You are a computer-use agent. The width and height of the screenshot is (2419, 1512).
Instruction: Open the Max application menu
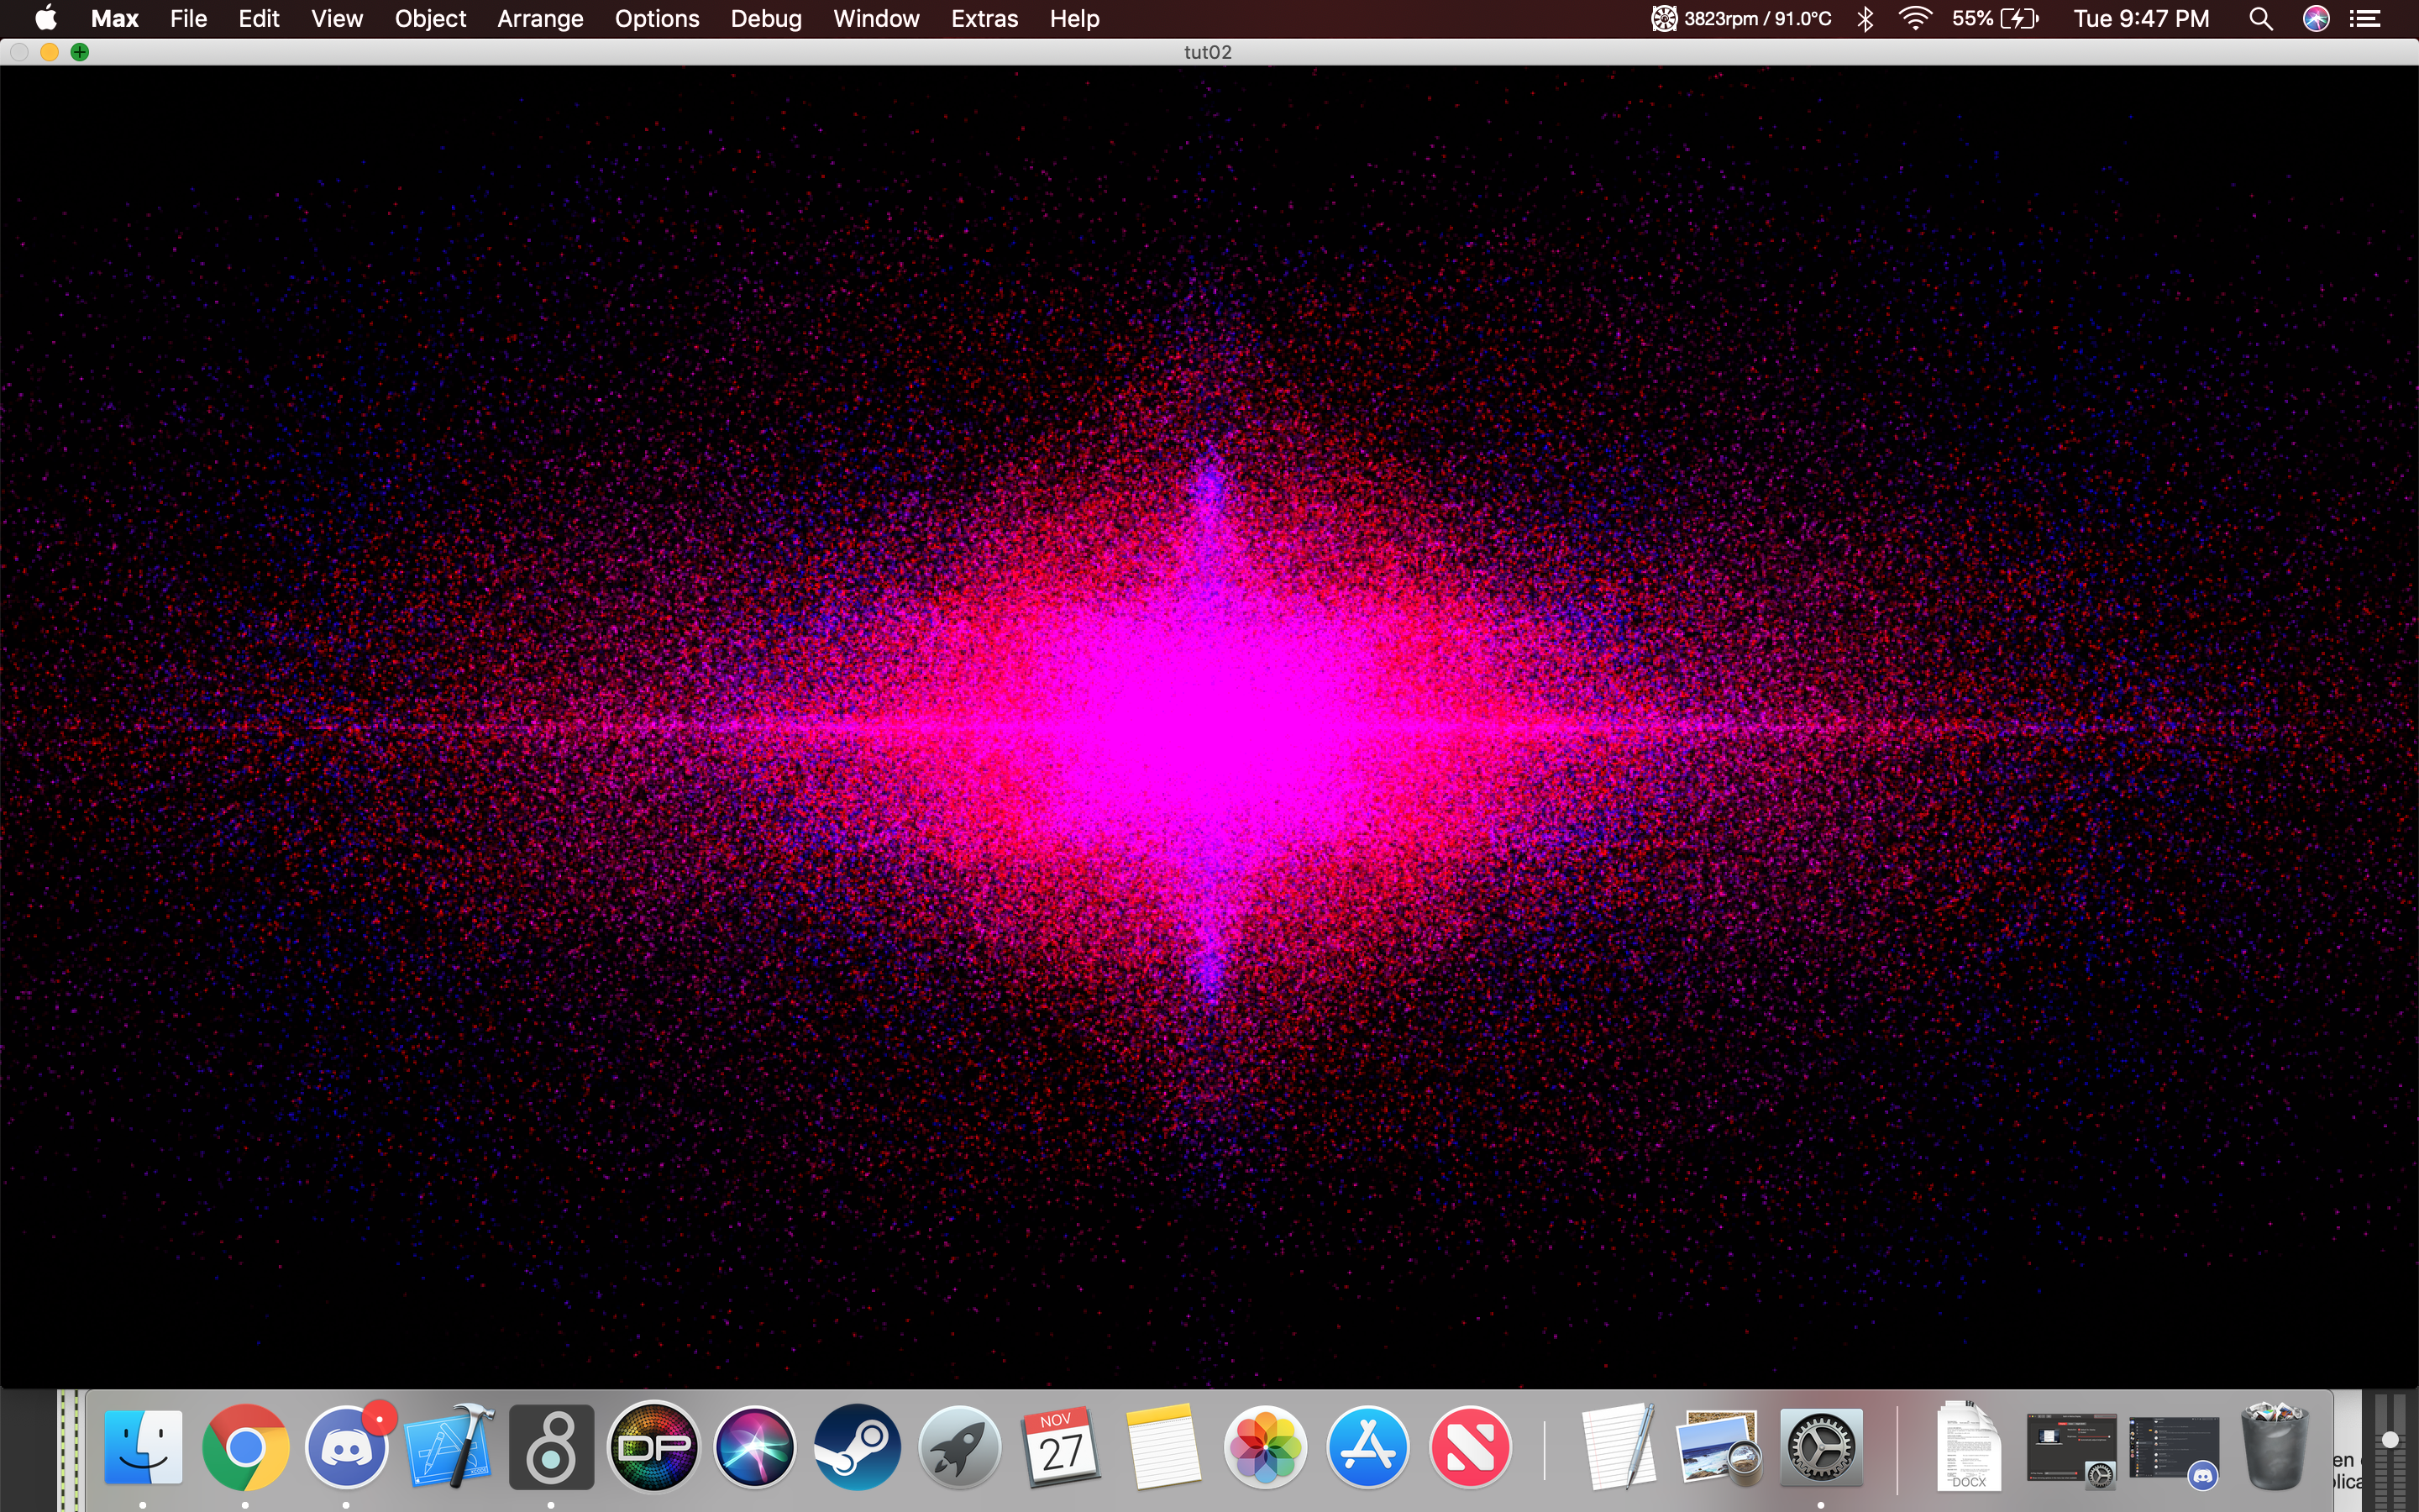click(x=115, y=18)
